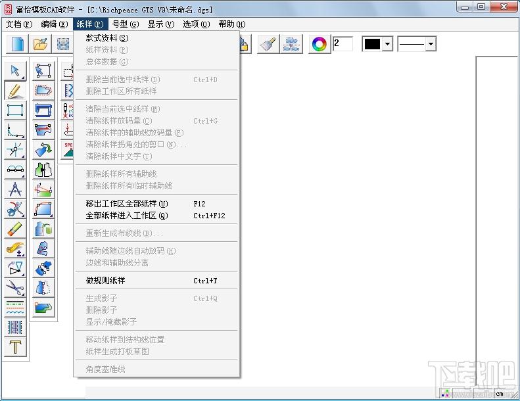Create a new document with blank page icon

(17, 44)
